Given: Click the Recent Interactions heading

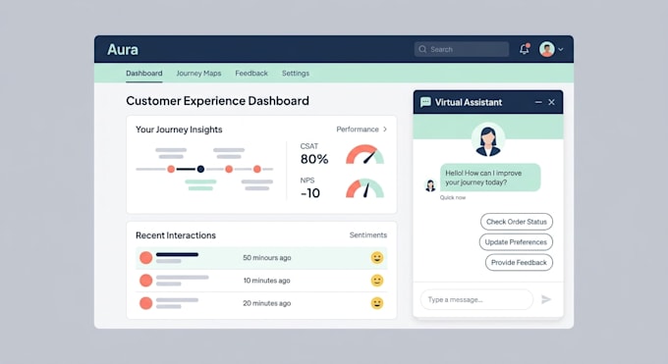Looking at the screenshot, I should tap(176, 235).
